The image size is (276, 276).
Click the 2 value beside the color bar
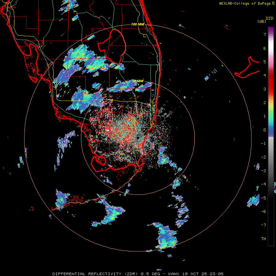265,103
